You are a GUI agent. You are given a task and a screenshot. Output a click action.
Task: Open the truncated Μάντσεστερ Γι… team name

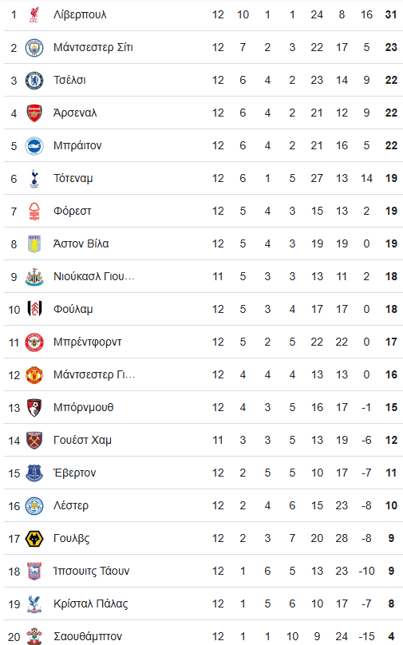(94, 374)
